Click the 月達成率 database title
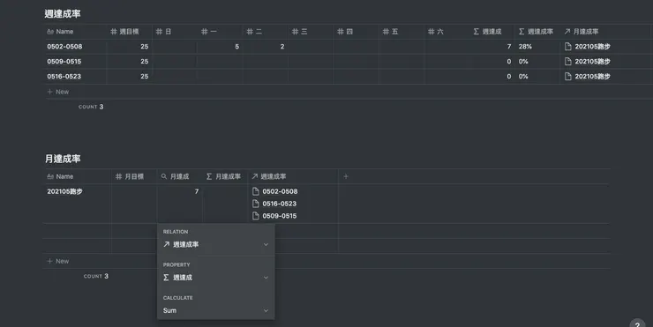653x327 pixels. (x=63, y=159)
